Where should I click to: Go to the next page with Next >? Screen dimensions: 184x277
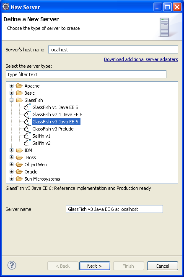(95, 266)
